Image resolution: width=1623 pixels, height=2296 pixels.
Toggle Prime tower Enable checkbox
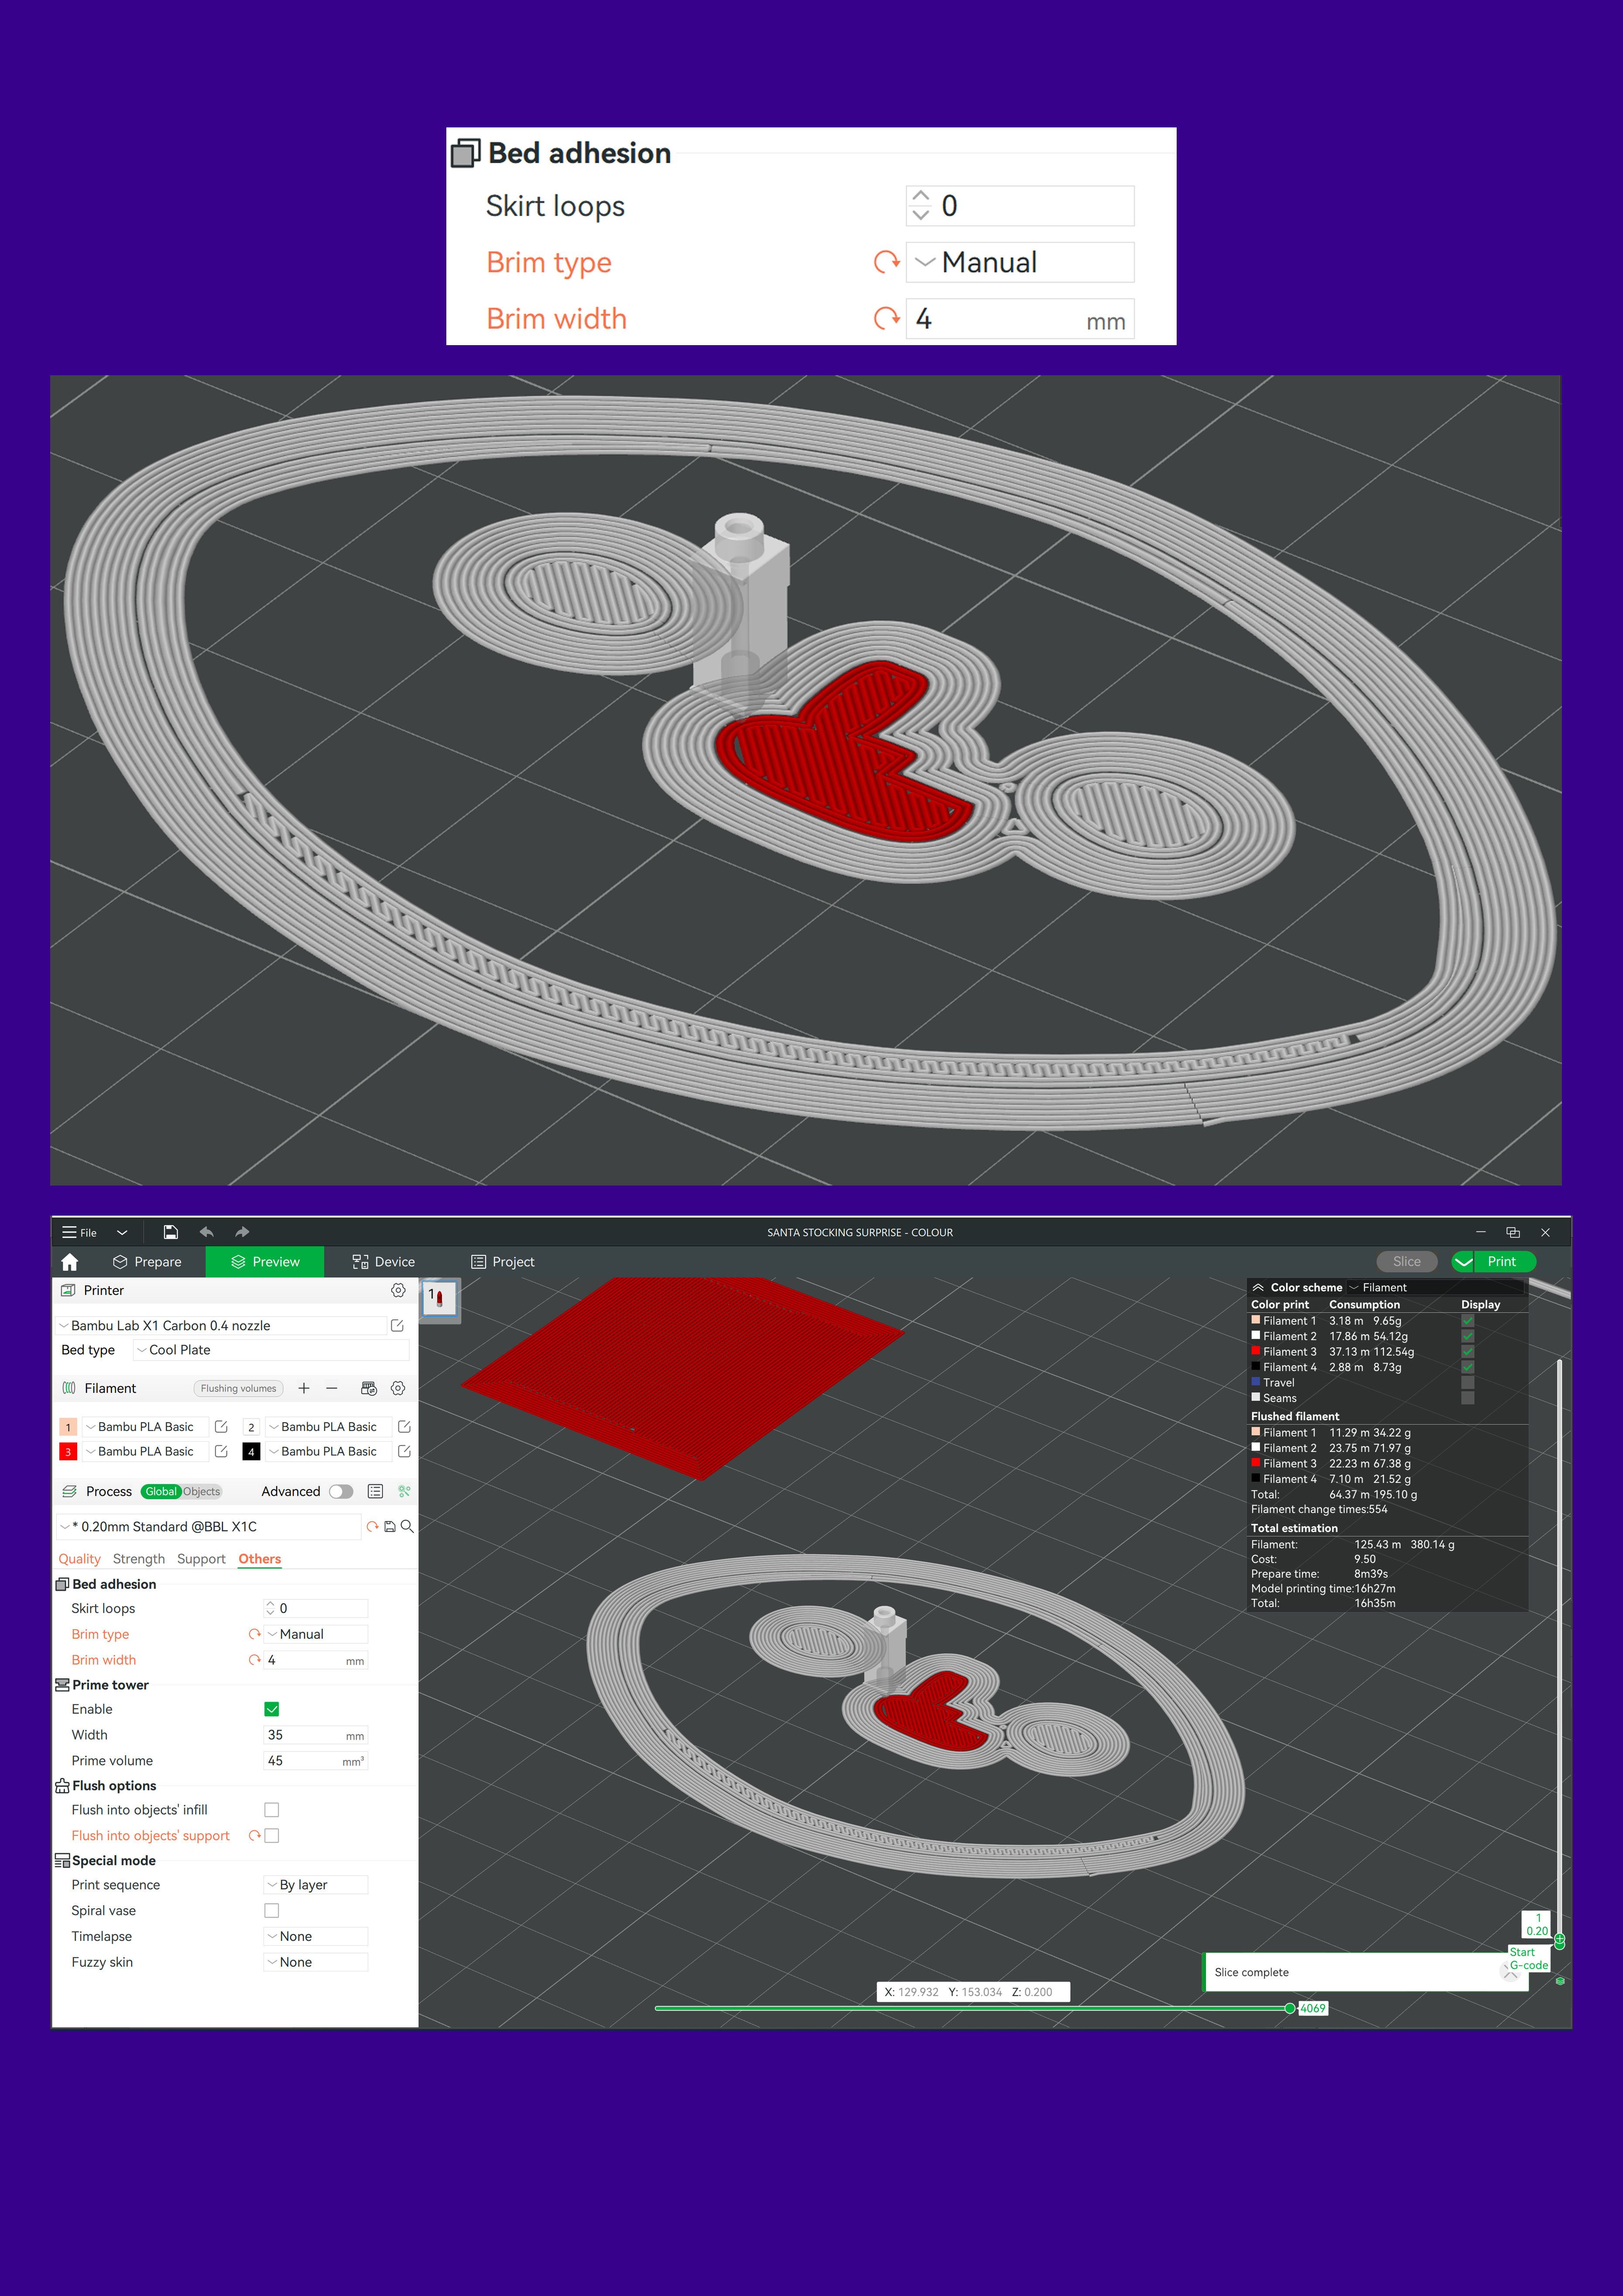coord(271,1709)
